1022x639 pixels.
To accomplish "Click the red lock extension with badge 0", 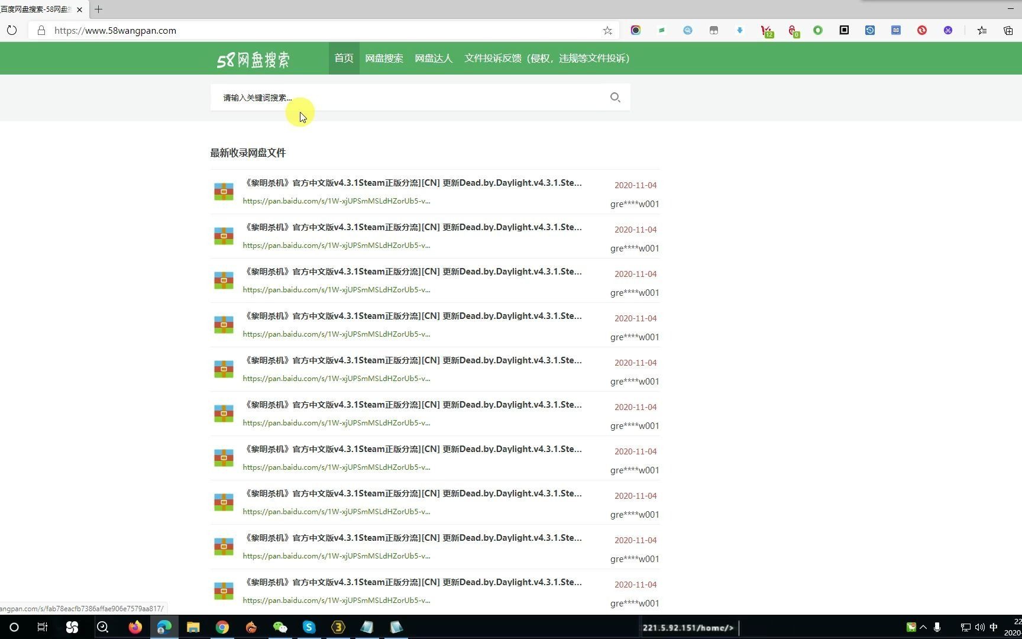I will click(x=793, y=31).
